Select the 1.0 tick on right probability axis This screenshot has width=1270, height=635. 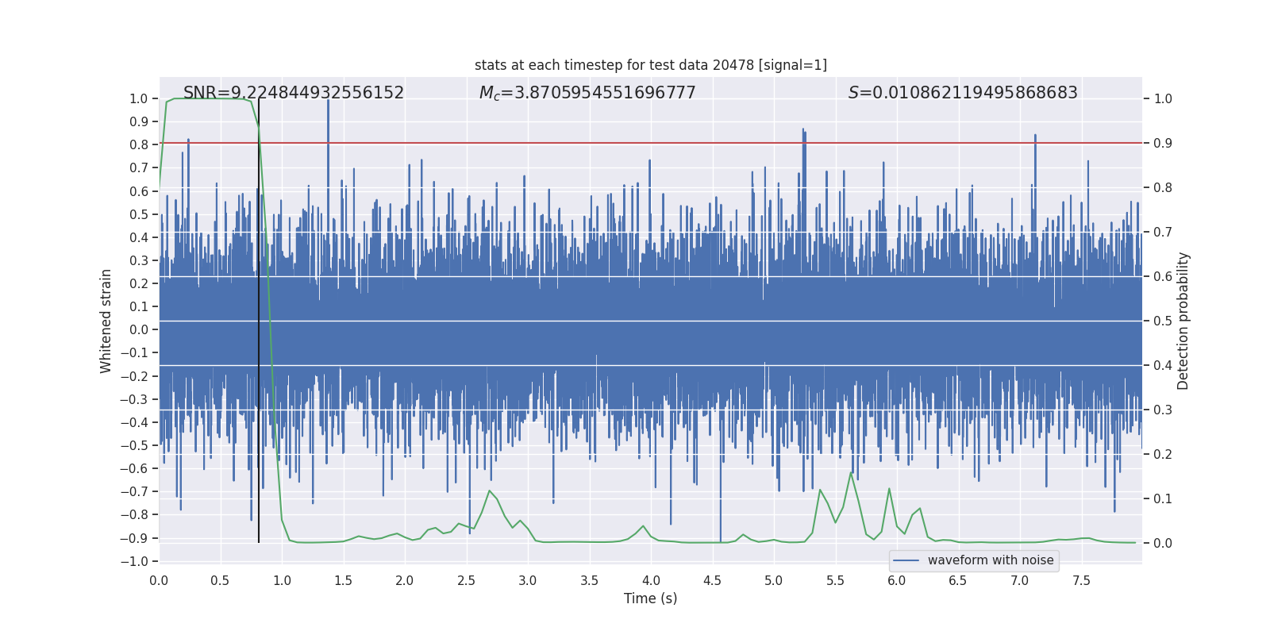[x=1162, y=99]
